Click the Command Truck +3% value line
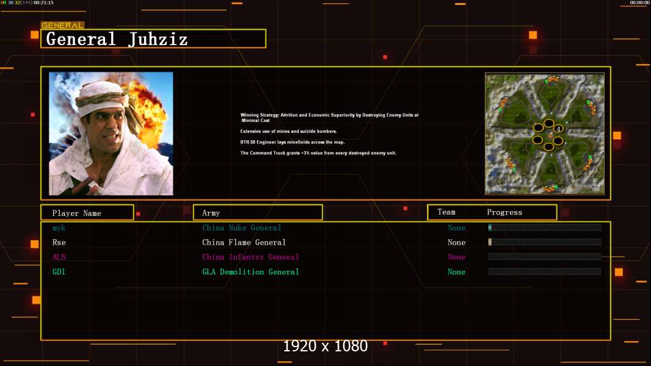 (318, 153)
